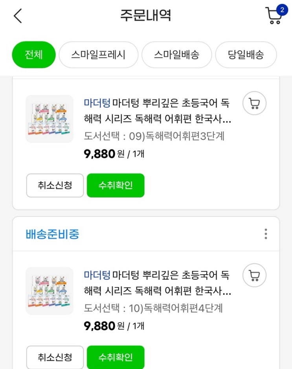The height and width of the screenshot is (369, 292).
Task: View the 3단계 book thumbnail image
Action: point(49,119)
